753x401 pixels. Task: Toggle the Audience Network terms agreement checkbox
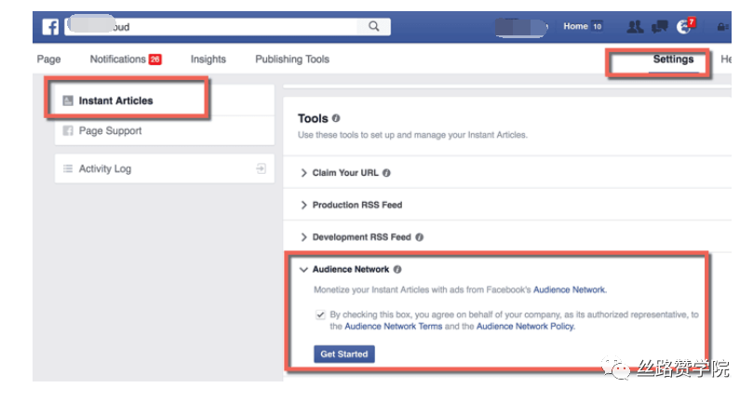pos(320,315)
